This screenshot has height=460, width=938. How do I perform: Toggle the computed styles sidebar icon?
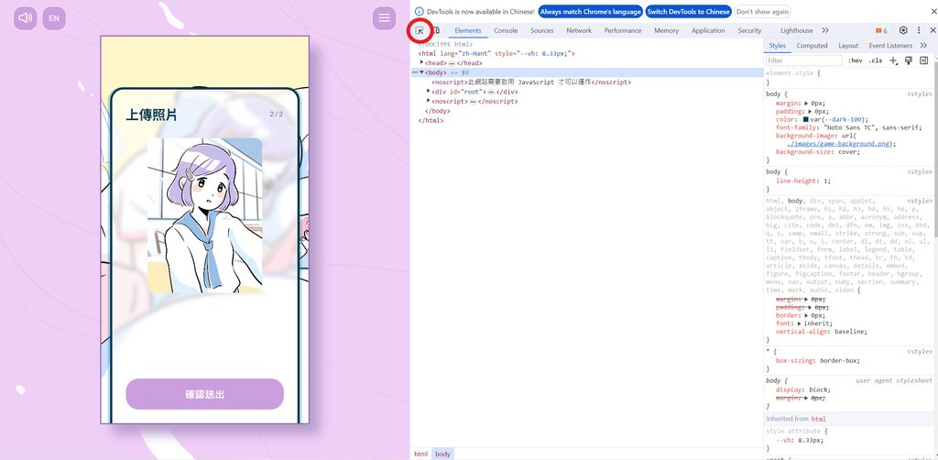(923, 60)
